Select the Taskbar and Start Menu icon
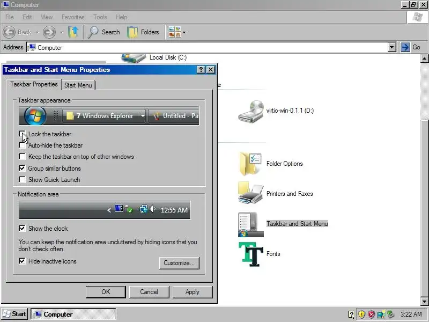The height and width of the screenshot is (322, 429). (x=251, y=224)
